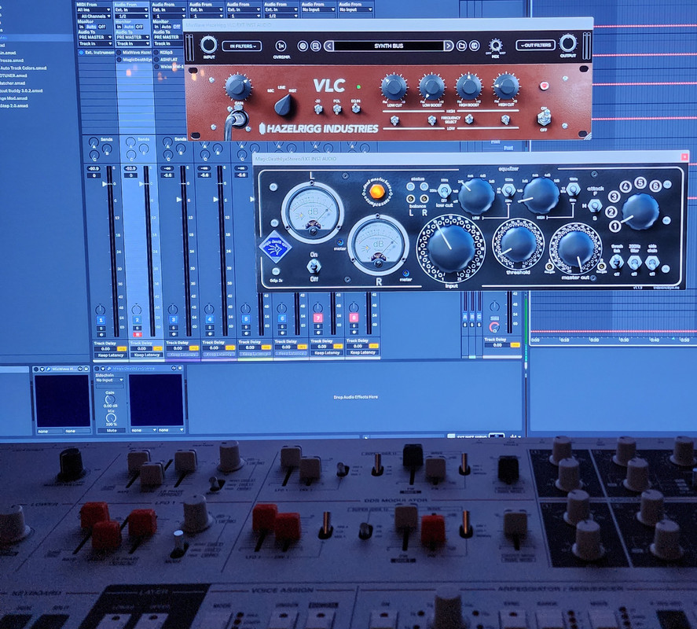Activate track 1 number button in mixer

point(101,320)
